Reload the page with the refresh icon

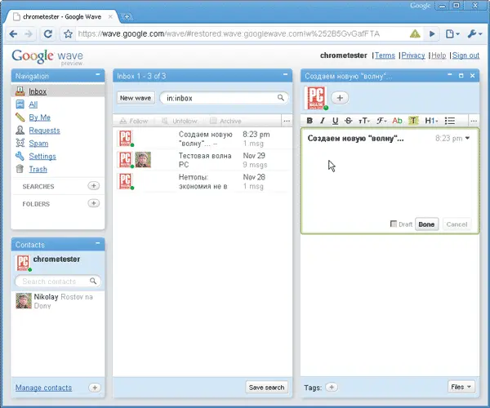coord(48,33)
